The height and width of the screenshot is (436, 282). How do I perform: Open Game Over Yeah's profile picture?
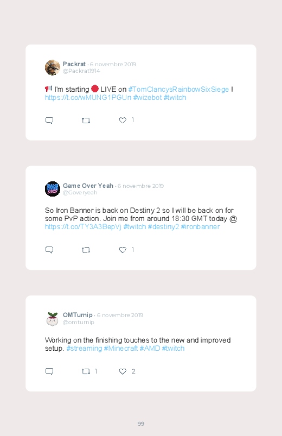[x=53, y=189]
